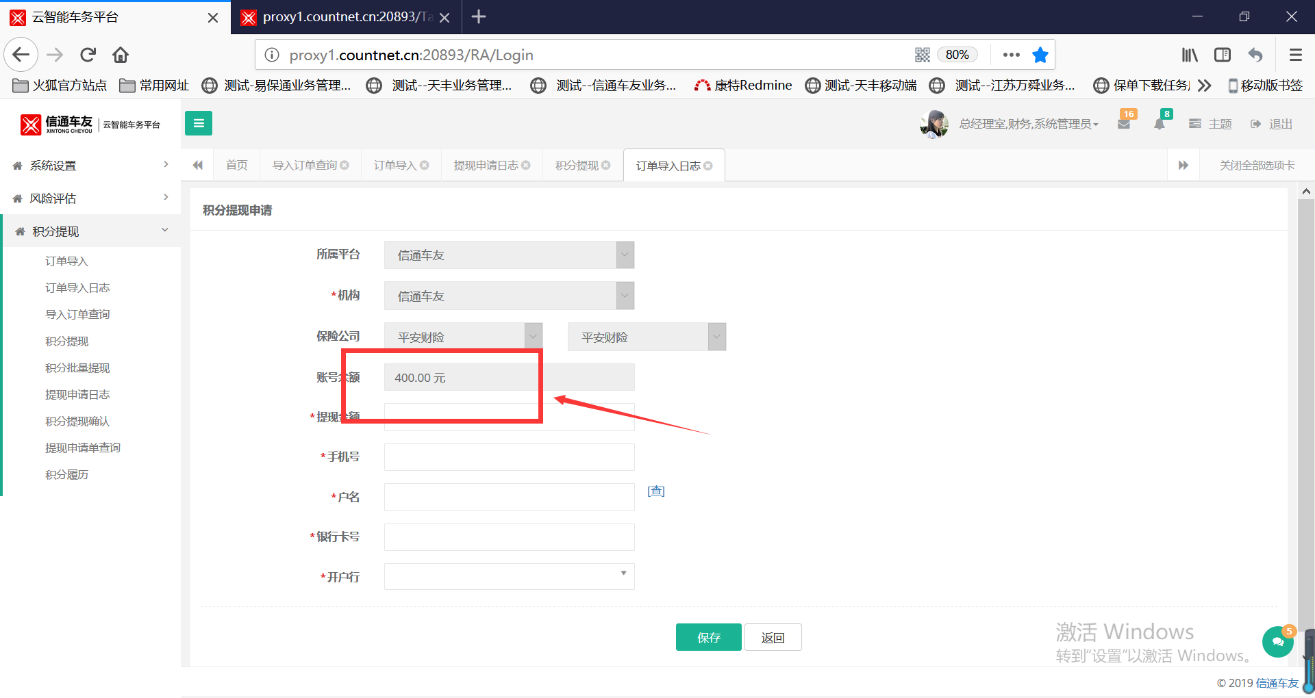Click the 手机号 input field
The height and width of the screenshot is (698, 1315).
509,457
